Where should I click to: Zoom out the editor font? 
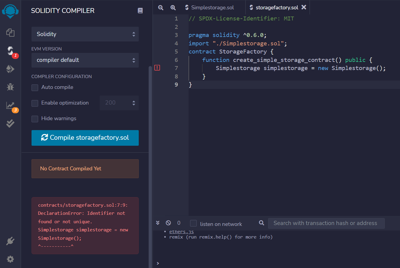click(161, 8)
